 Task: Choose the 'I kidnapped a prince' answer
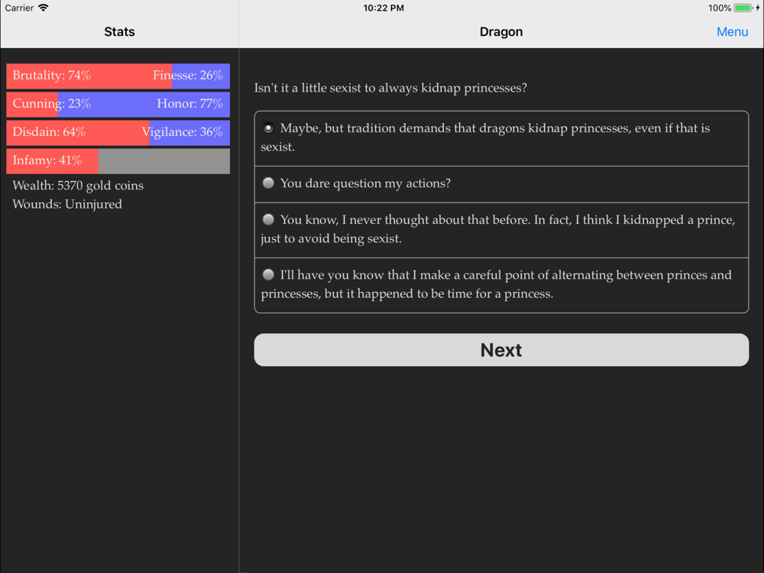pyautogui.click(x=268, y=220)
